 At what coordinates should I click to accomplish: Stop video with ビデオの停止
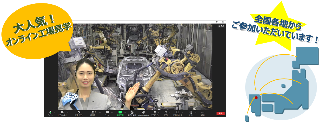pyautogui.click(x=63, y=113)
